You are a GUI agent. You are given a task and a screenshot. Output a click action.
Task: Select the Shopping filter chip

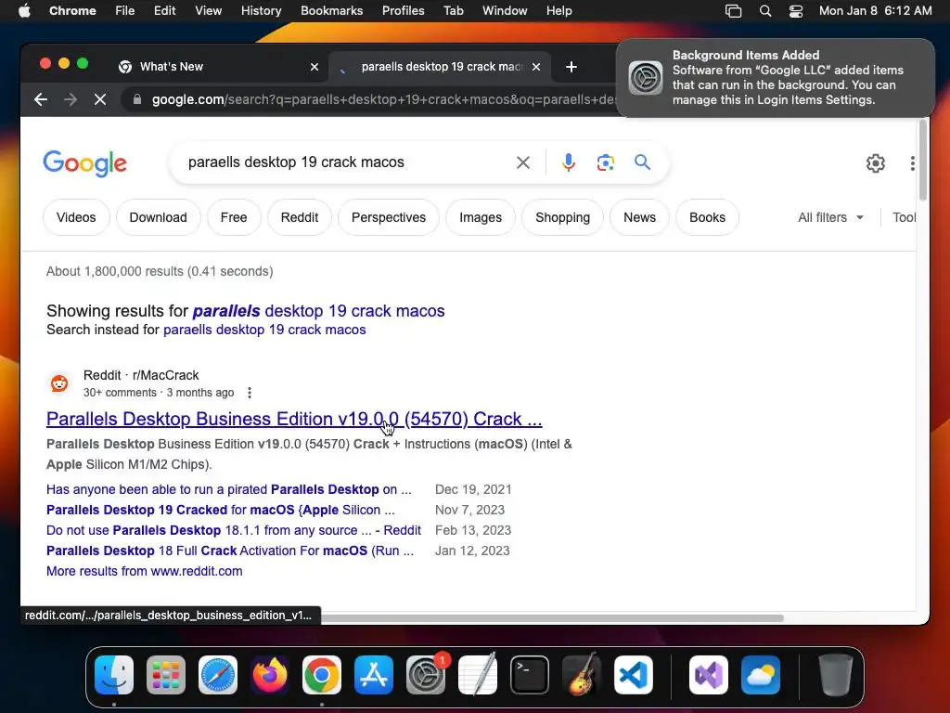click(562, 217)
